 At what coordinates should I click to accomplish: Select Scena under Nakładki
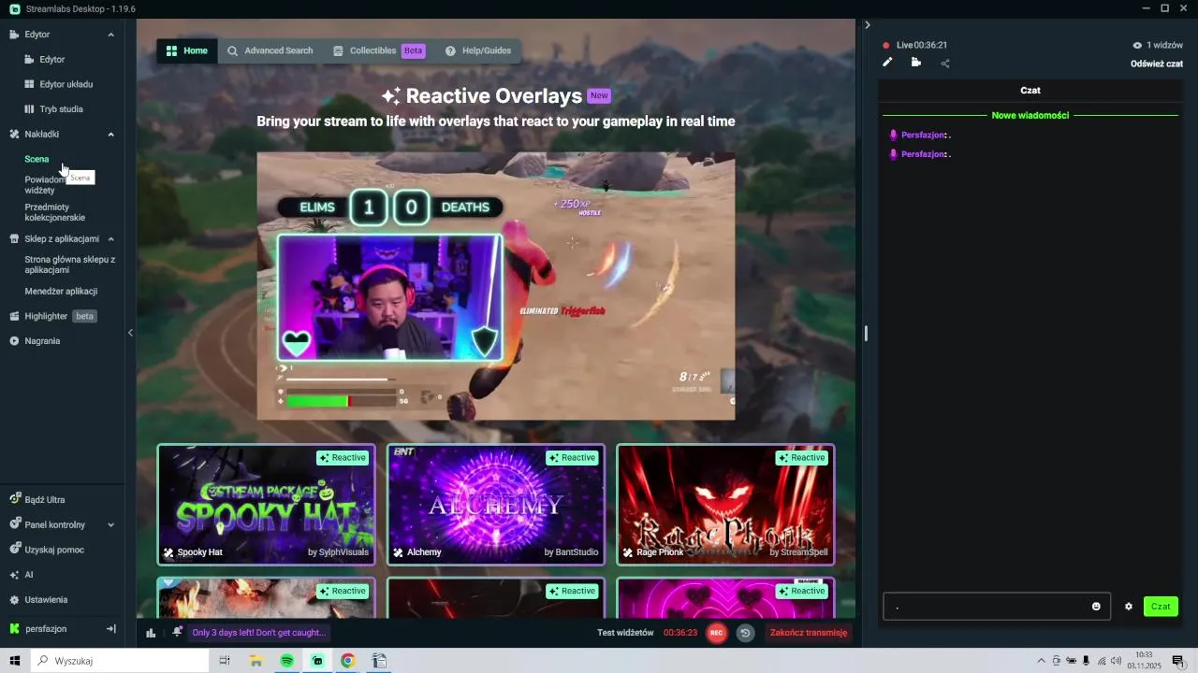click(37, 159)
